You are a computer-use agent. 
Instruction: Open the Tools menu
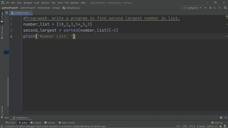(60, 3)
